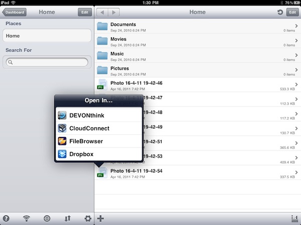
Task: Tap the up-down arrows transfer icon
Action: point(68,218)
